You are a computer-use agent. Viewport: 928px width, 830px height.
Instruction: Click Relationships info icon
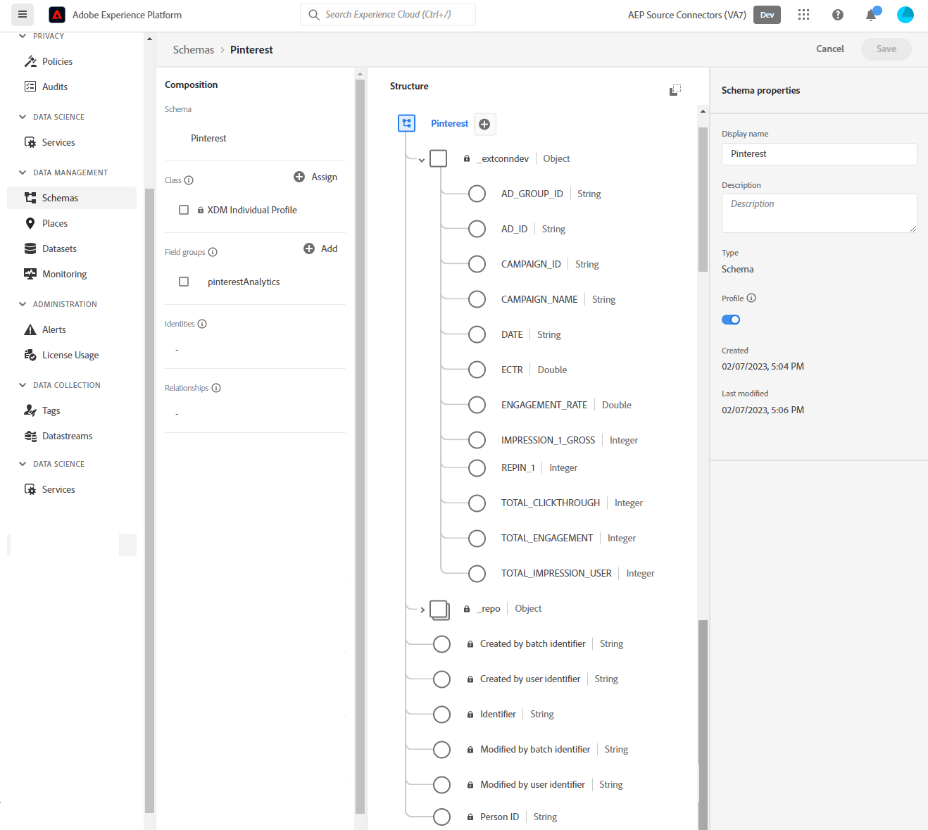tap(216, 388)
